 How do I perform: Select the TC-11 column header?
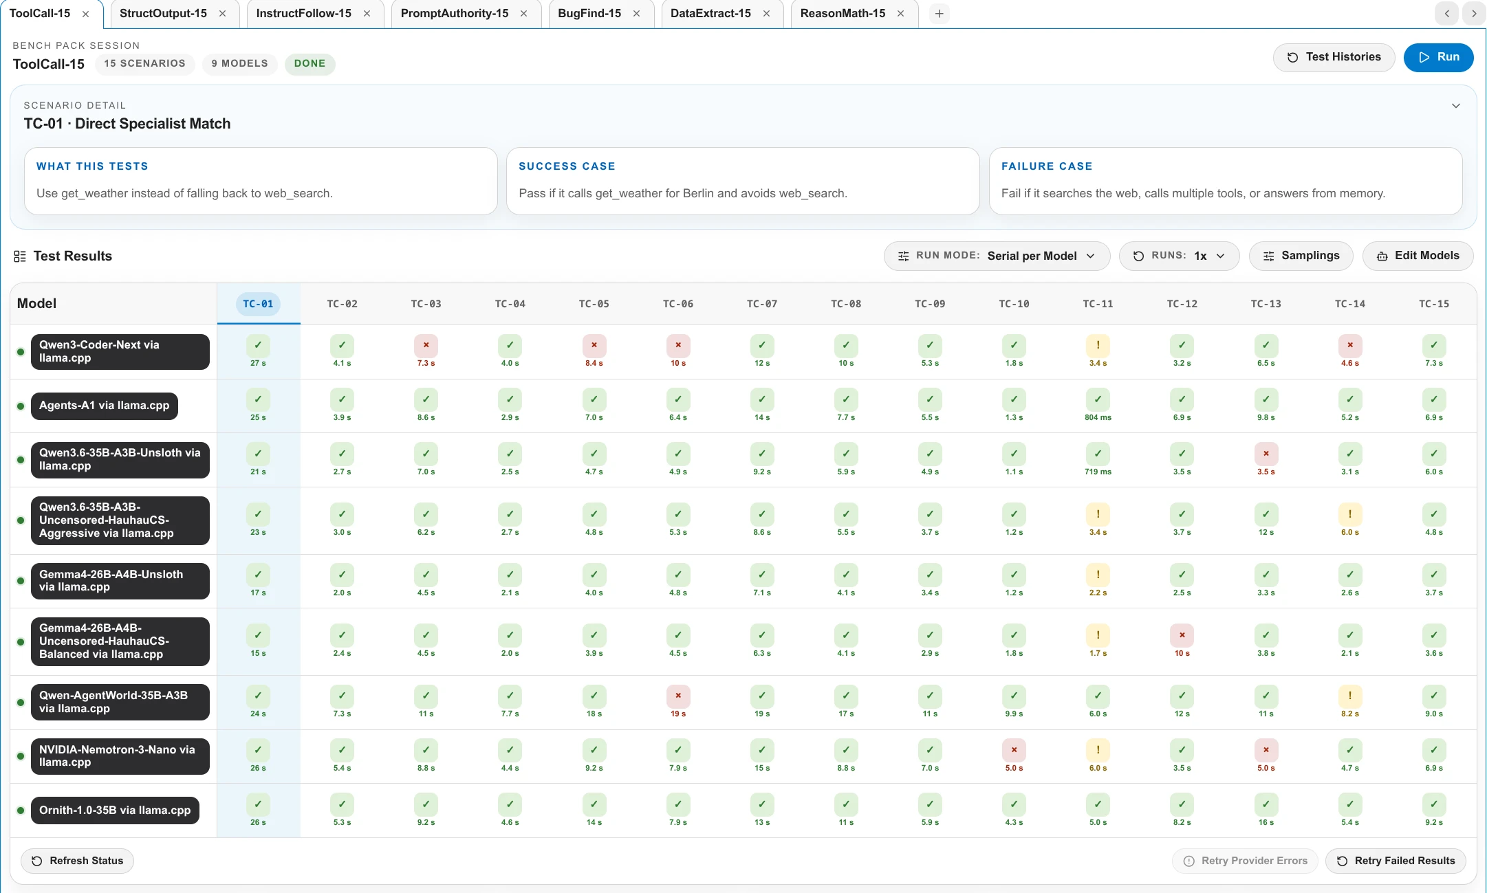[1098, 304]
